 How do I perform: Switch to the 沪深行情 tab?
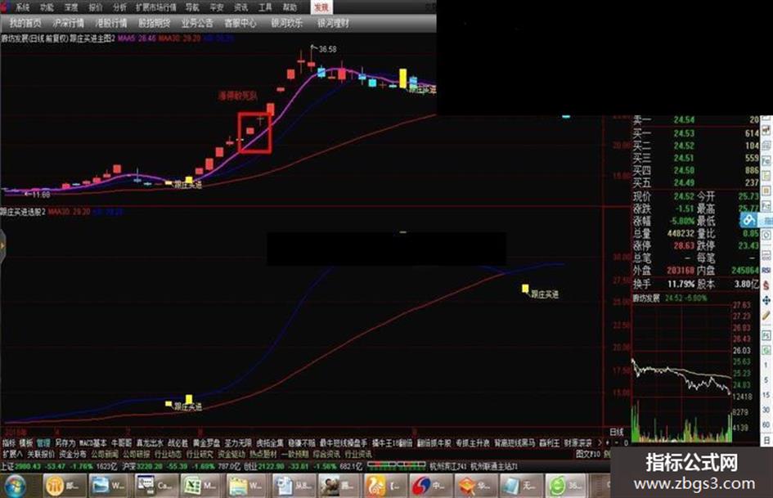69,23
